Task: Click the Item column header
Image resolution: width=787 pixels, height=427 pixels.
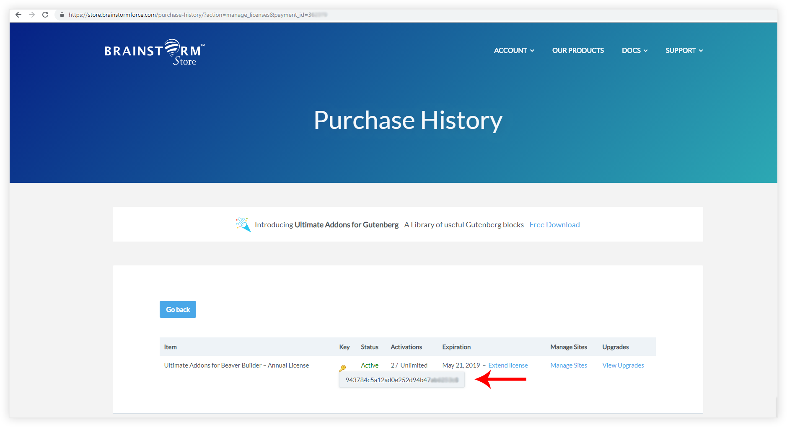Action: pos(170,347)
